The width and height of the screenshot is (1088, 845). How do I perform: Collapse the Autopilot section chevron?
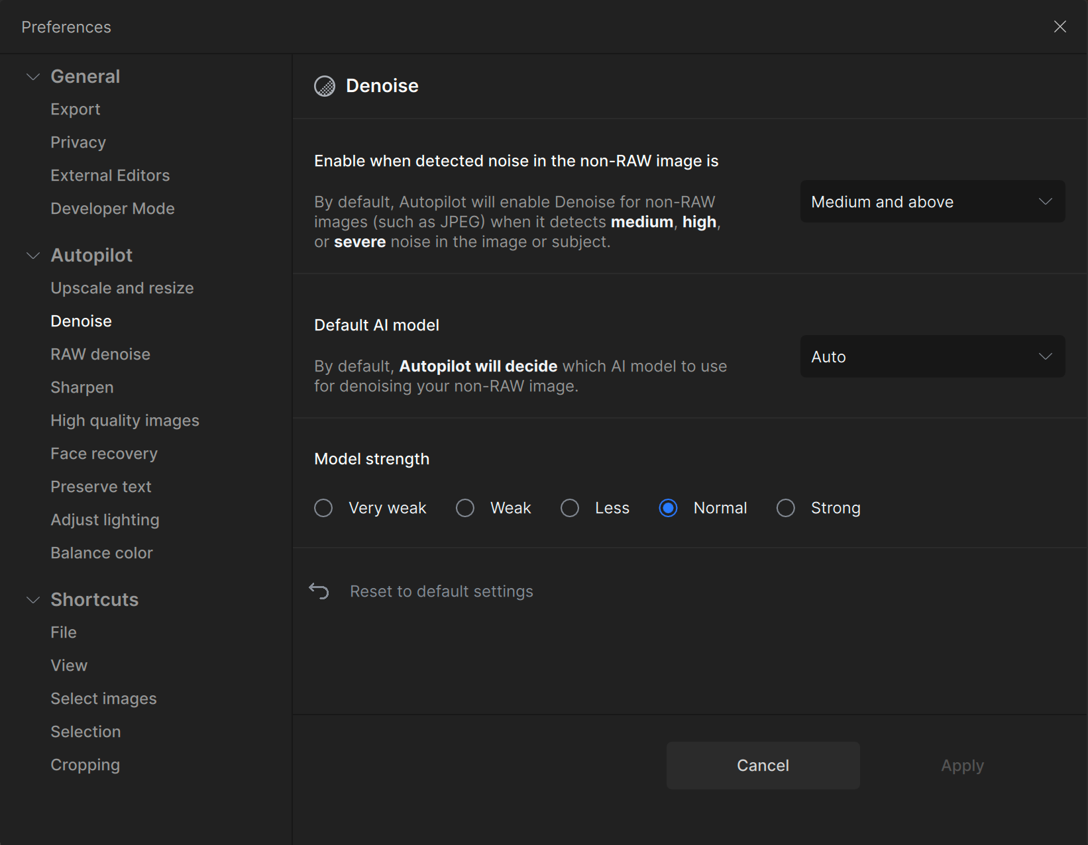point(33,256)
